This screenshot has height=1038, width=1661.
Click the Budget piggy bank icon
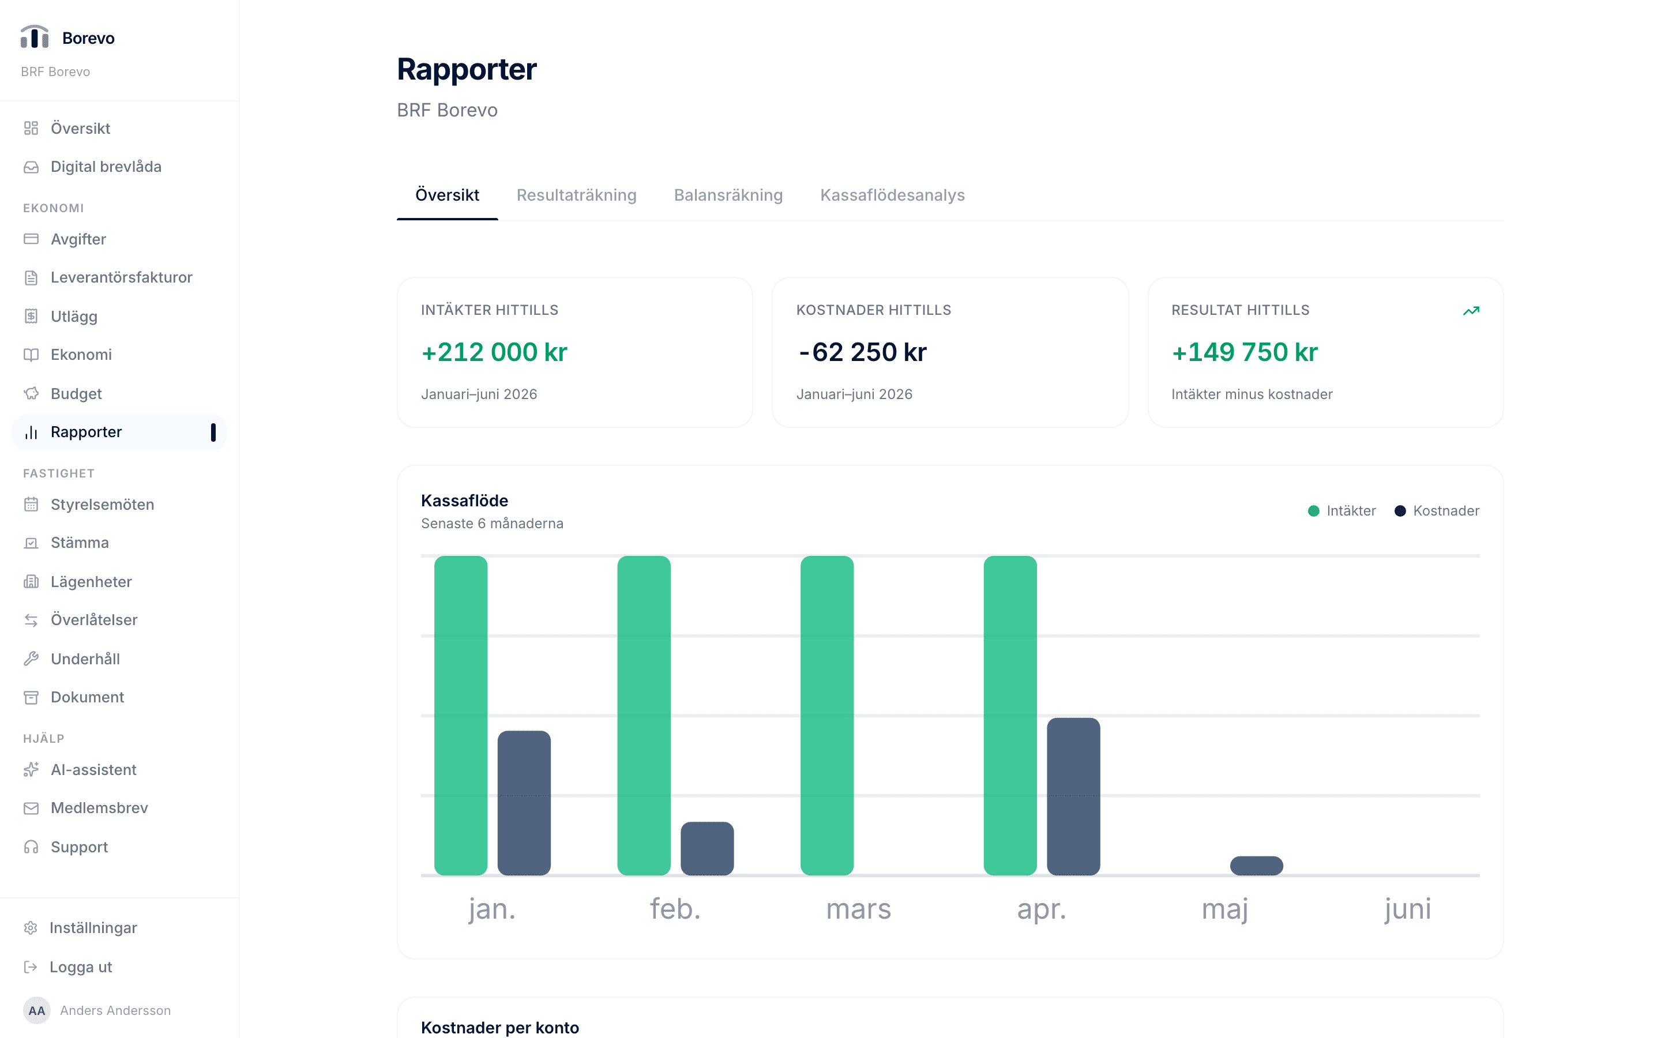click(31, 393)
